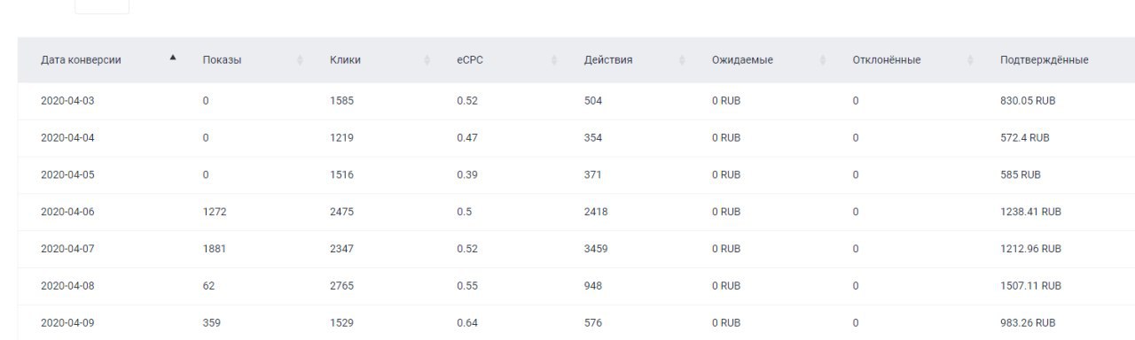Image resolution: width=1135 pixels, height=340 pixels.
Task: Click sort arrows next to Клики
Action: (x=427, y=59)
